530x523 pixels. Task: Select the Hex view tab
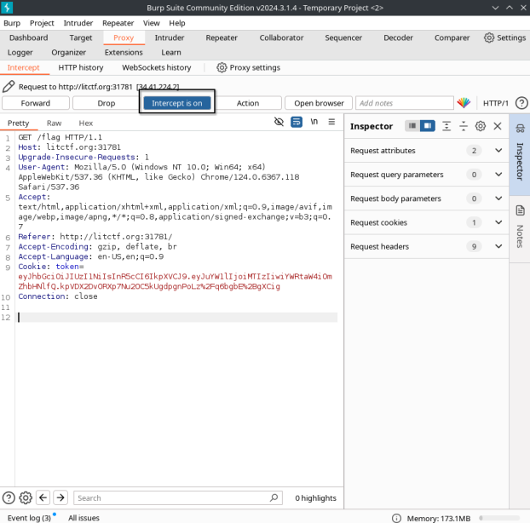86,123
